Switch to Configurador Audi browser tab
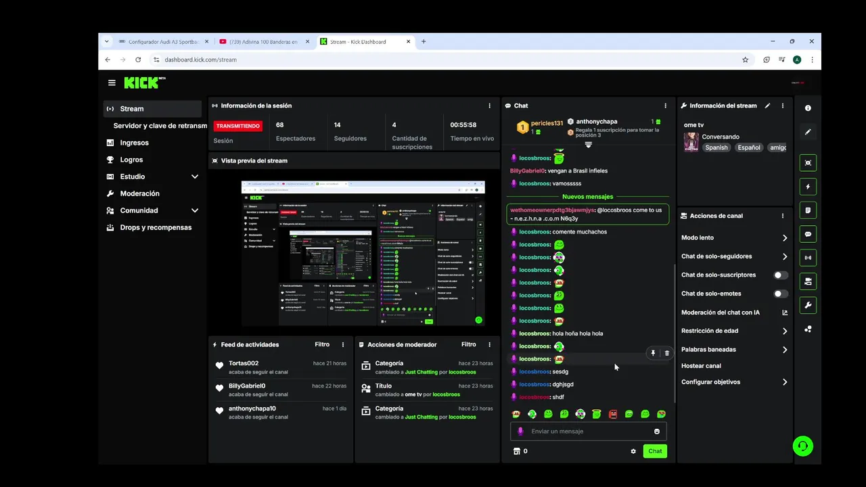This screenshot has width=866, height=487. 164,41
